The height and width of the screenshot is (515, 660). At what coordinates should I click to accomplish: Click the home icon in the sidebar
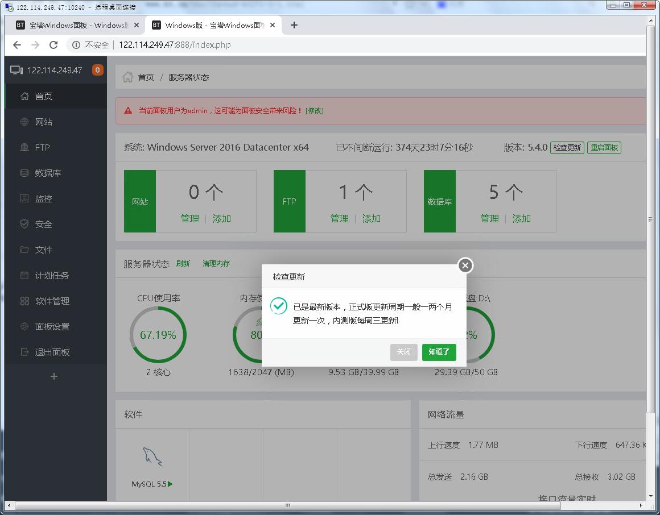coord(24,96)
